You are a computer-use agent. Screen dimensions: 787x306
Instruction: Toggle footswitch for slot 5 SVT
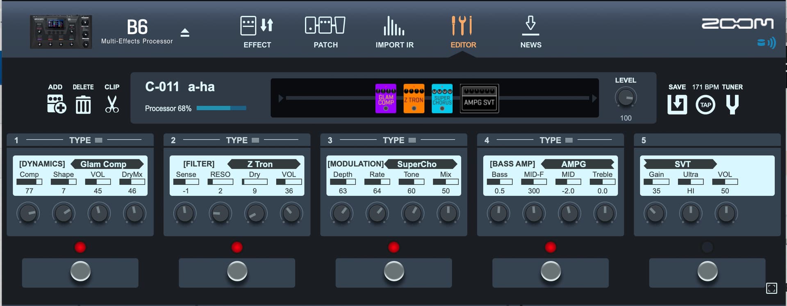pyautogui.click(x=707, y=271)
